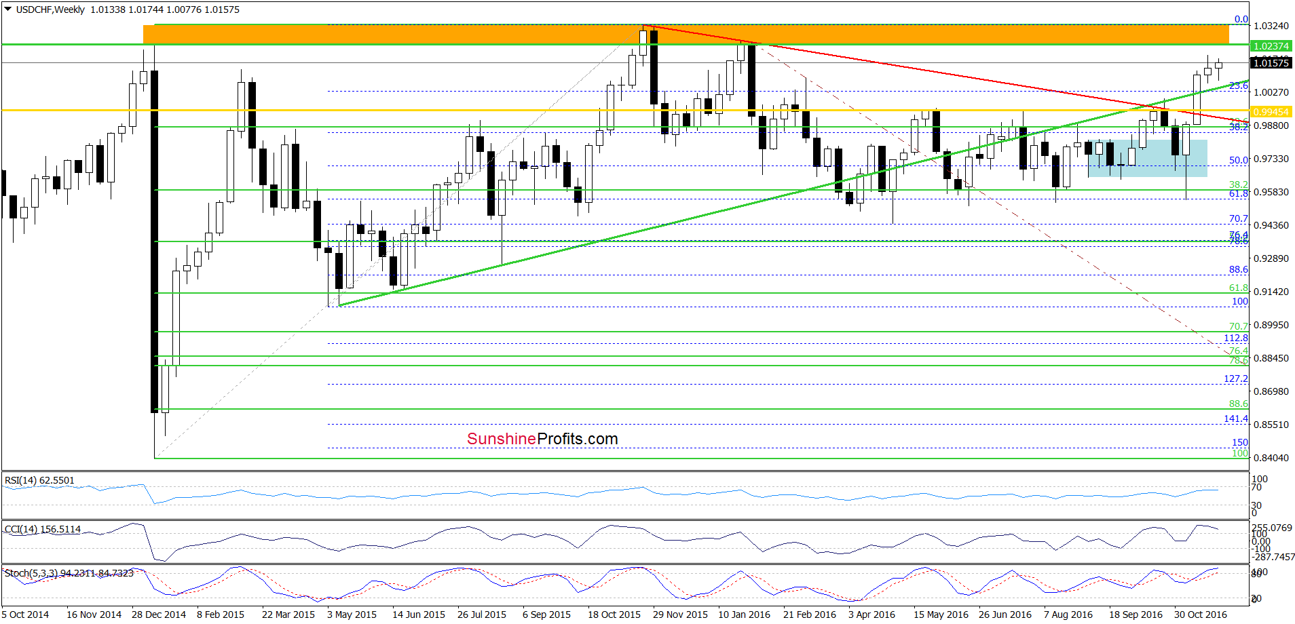Click the 6 Sep 2015 date label
1295x624 pixels.
(x=546, y=615)
